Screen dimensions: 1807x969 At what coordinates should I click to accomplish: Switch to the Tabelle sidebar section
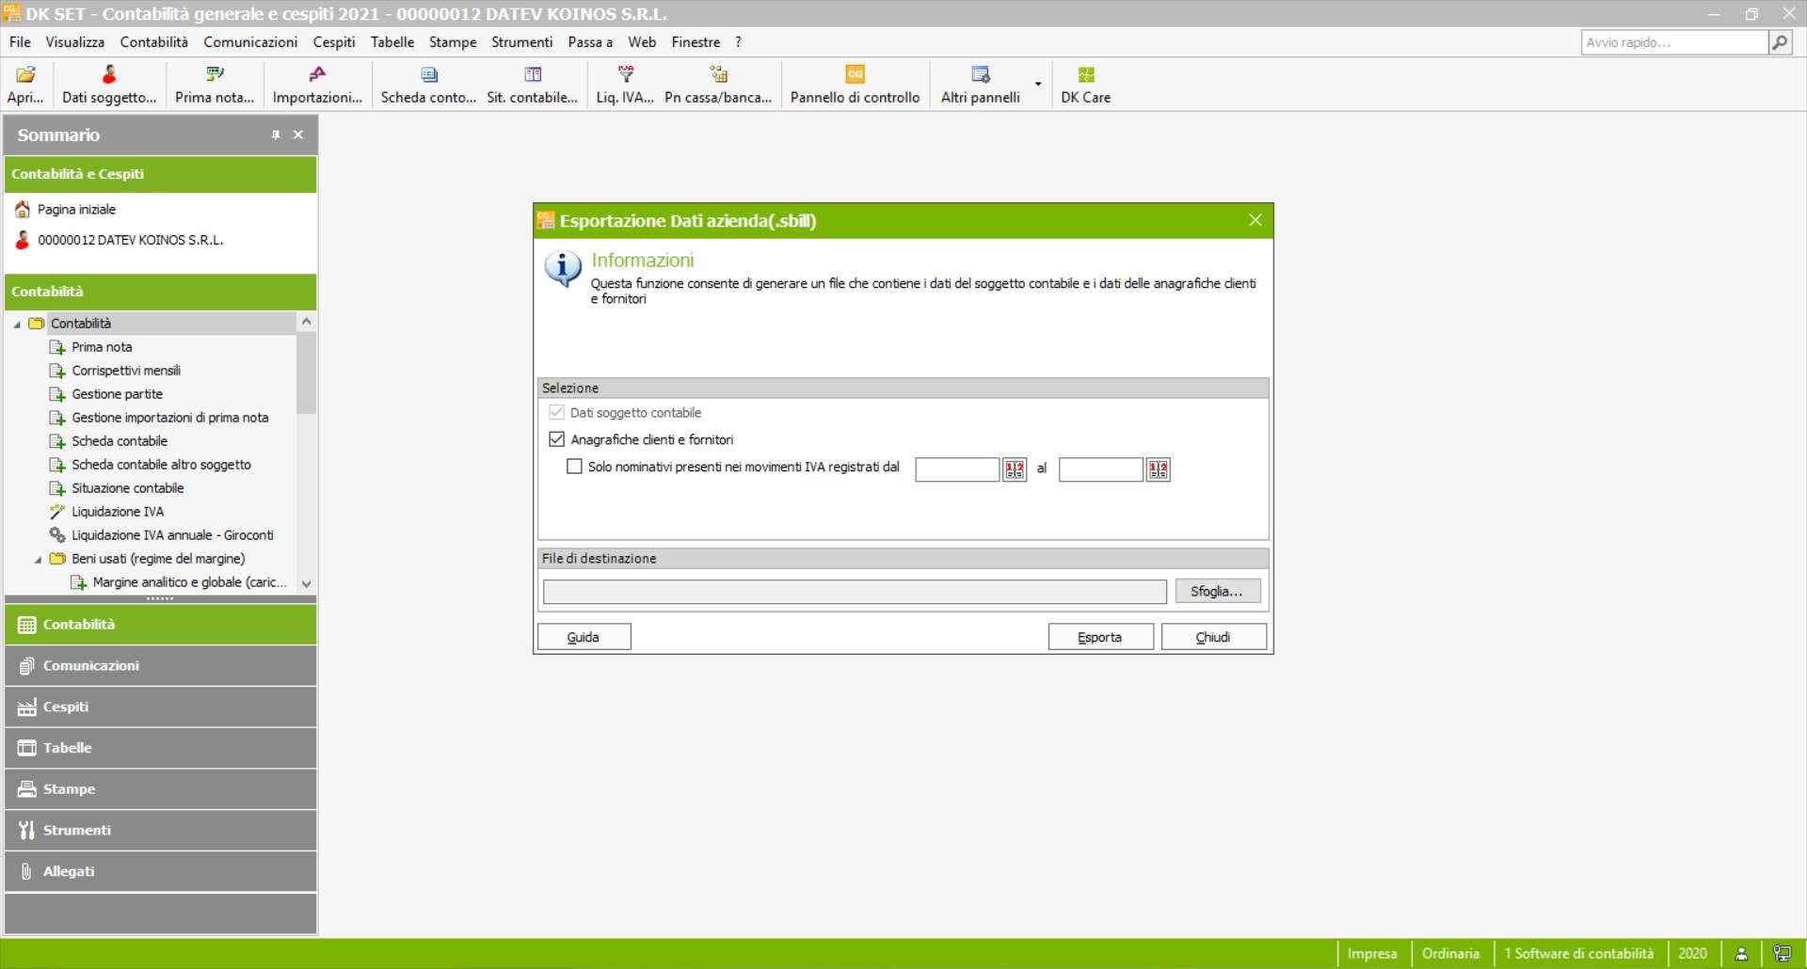pyautogui.click(x=160, y=748)
